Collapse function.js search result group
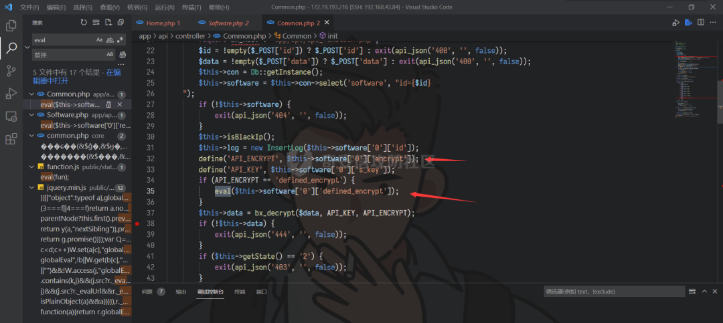This screenshot has width=723, height=323. click(31, 167)
